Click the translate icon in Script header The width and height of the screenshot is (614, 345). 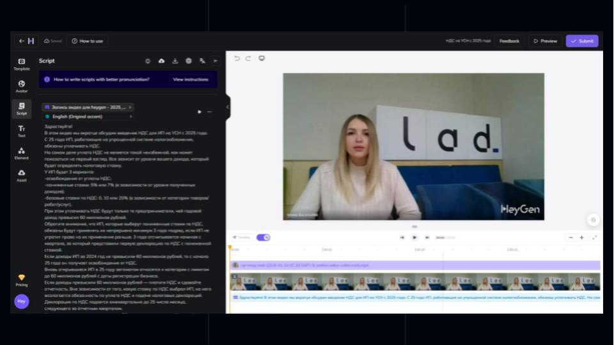tap(202, 61)
